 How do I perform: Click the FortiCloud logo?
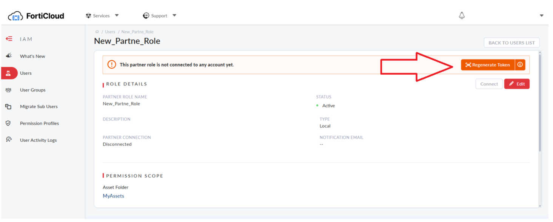tap(36, 16)
